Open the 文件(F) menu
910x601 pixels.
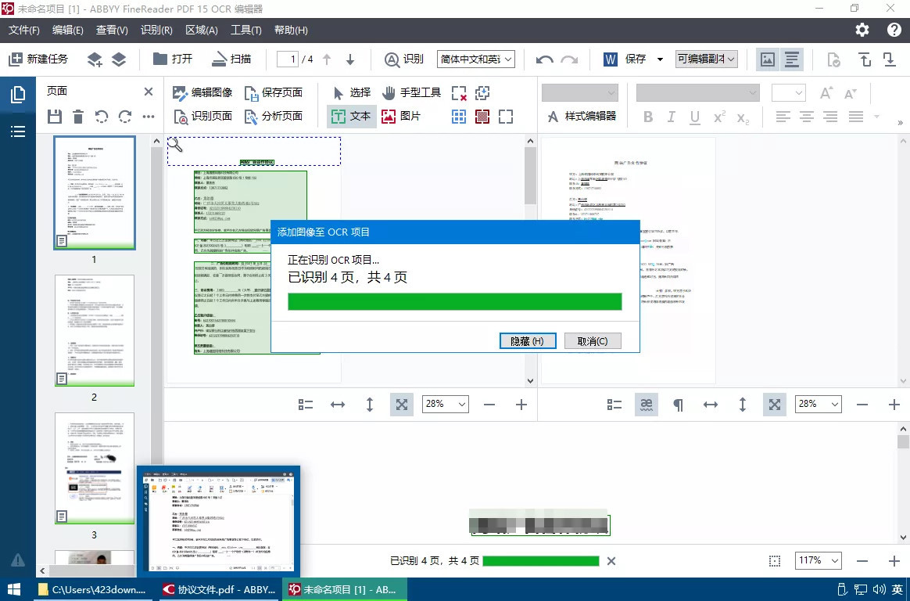tap(23, 31)
